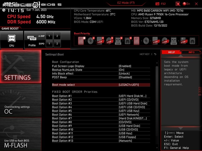Select UEFI CD/DVD disc icon in Boot Priority
Screen dimensions: 202x151
[91, 41]
